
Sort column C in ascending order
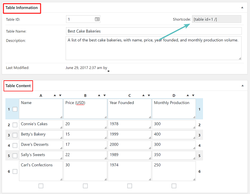tap(143, 95)
